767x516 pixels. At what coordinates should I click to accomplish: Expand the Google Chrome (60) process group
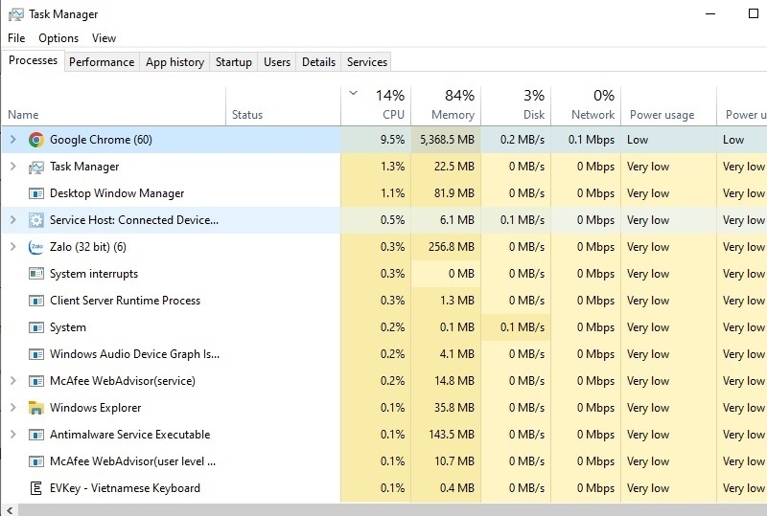[13, 140]
